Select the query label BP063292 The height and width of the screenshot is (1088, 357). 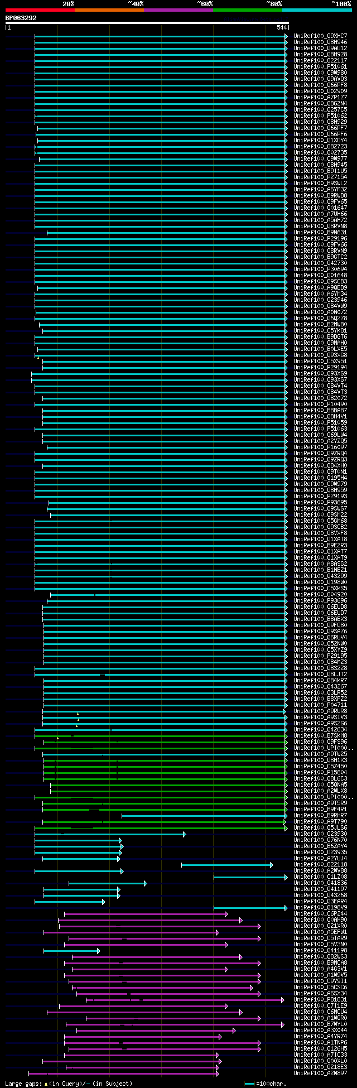pyautogui.click(x=21, y=18)
